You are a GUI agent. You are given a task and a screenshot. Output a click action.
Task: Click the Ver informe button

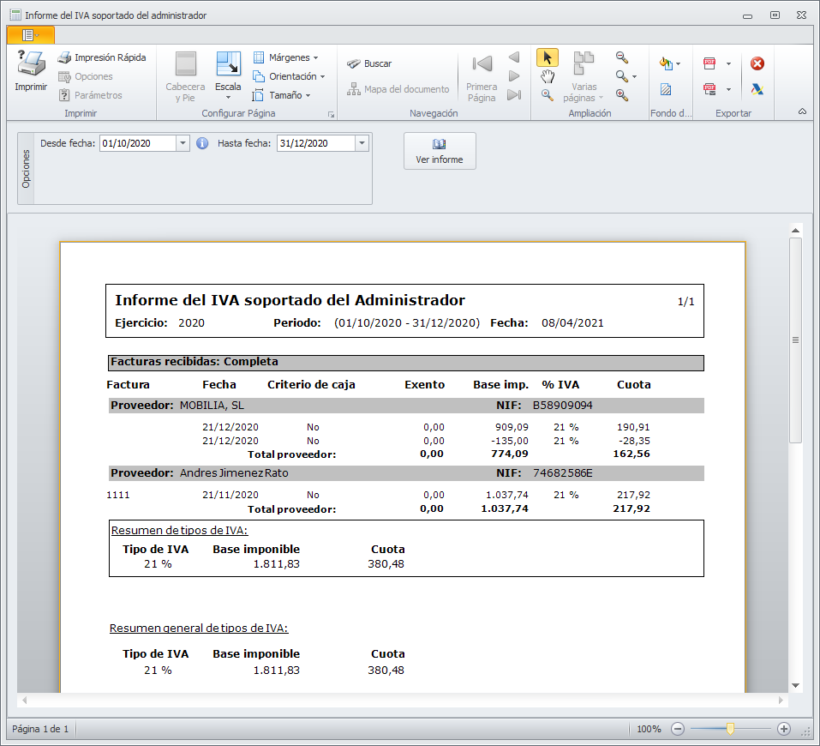click(439, 151)
